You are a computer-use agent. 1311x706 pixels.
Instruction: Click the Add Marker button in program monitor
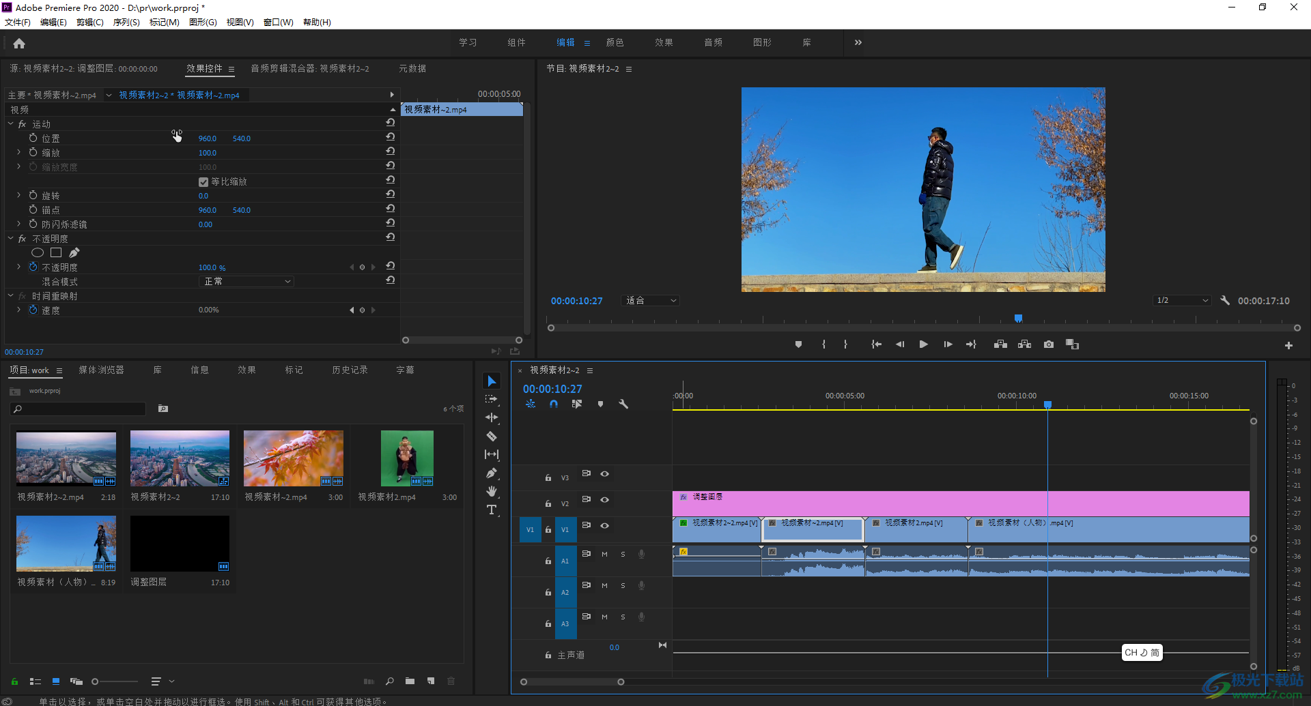[798, 344]
